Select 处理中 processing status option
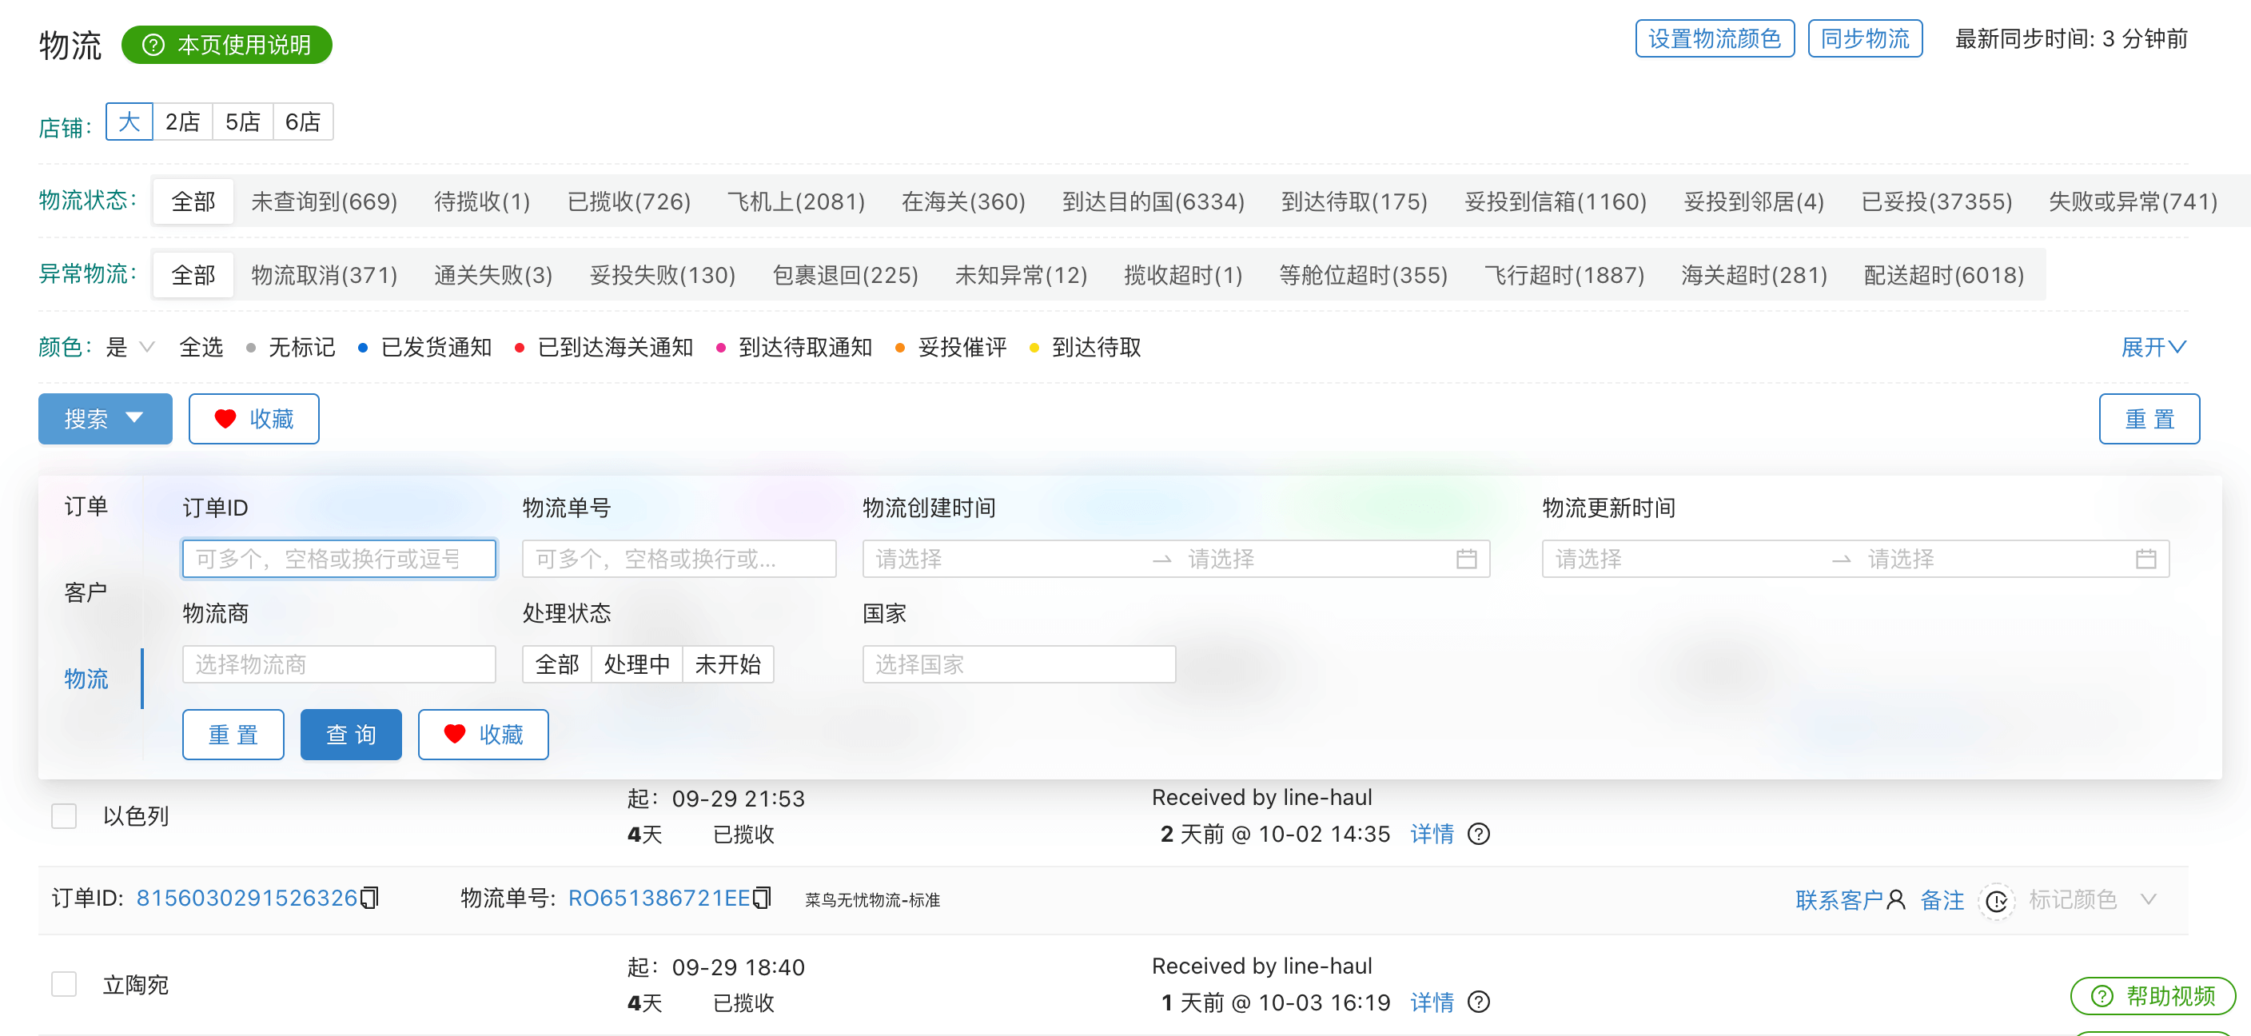 coord(636,665)
